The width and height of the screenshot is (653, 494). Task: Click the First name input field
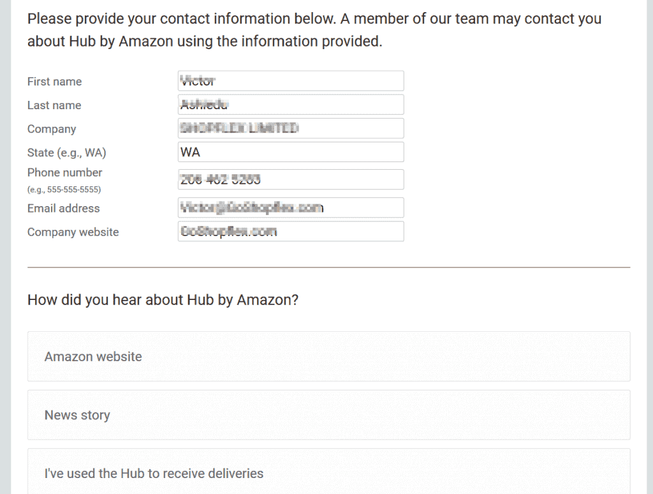pyautogui.click(x=291, y=81)
